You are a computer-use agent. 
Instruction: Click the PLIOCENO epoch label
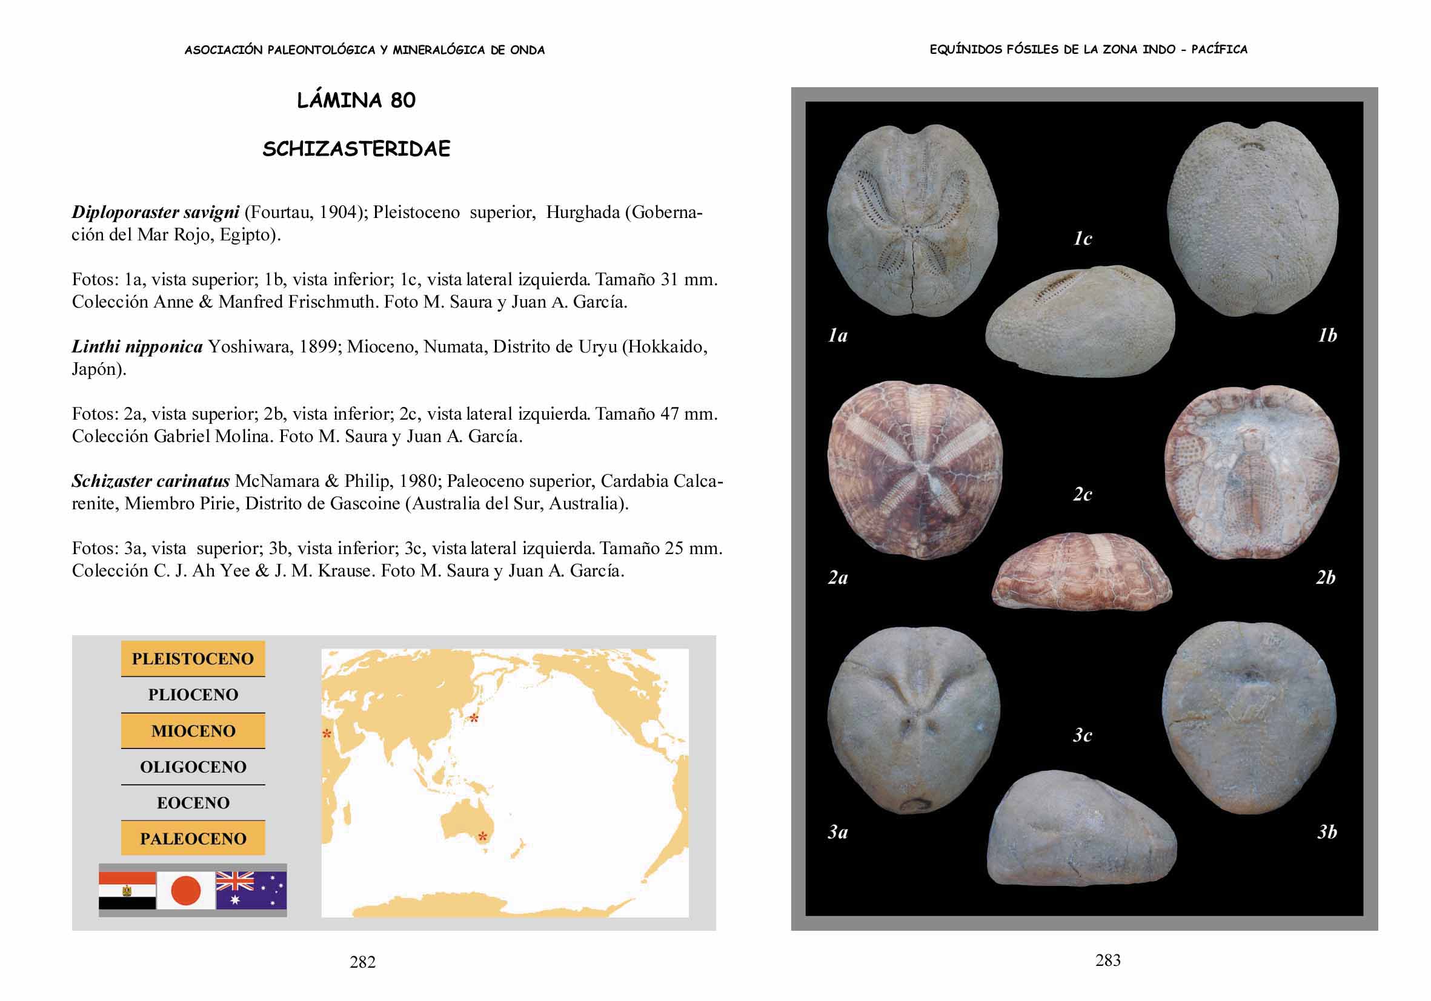pos(193,695)
